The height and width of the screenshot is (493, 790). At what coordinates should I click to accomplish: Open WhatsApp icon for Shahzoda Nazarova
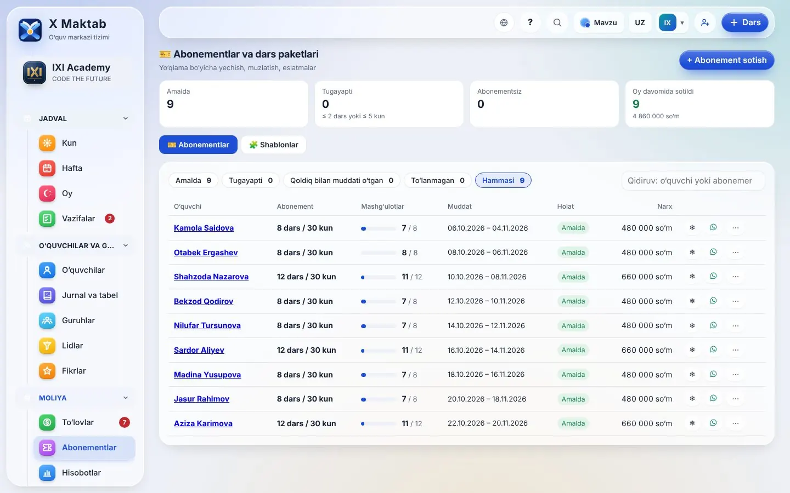click(713, 277)
